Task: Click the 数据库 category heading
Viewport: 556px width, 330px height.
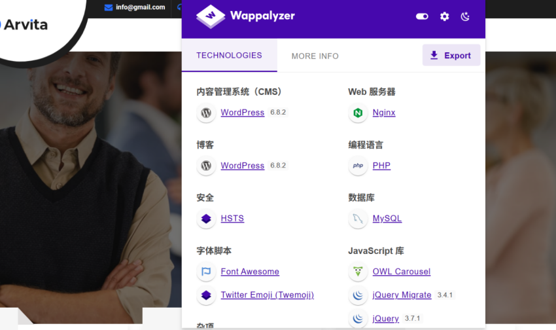Action: click(361, 198)
